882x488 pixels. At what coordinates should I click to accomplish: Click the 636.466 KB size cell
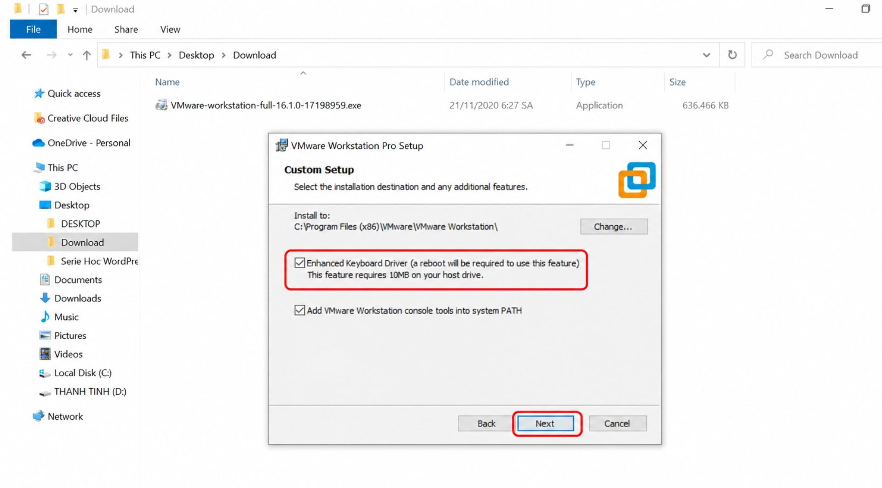coord(705,106)
